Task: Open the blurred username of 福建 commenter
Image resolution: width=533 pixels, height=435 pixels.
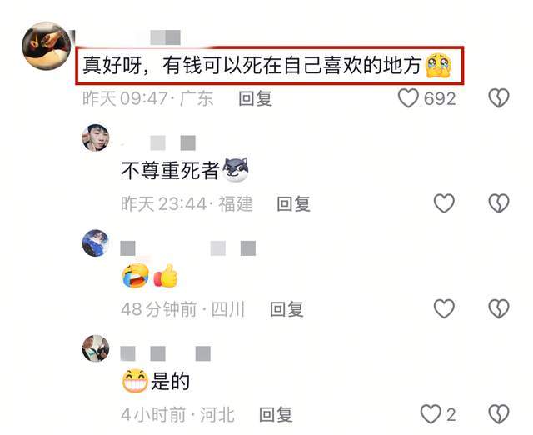Action: click(158, 142)
